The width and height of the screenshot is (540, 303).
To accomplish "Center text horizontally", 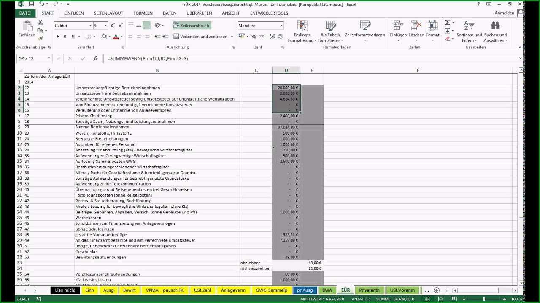I will 139,37.
